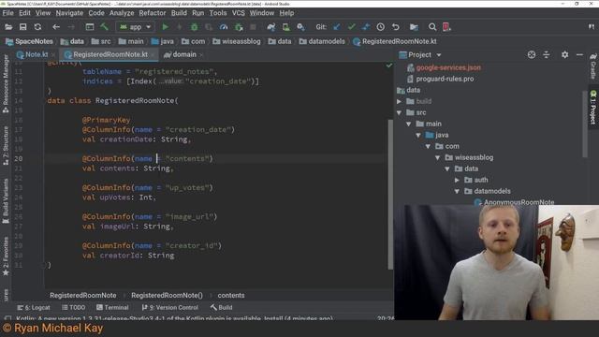Viewport: 599px width, 337px height.
Task: Build project with the green hammer icon
Action: (104, 27)
